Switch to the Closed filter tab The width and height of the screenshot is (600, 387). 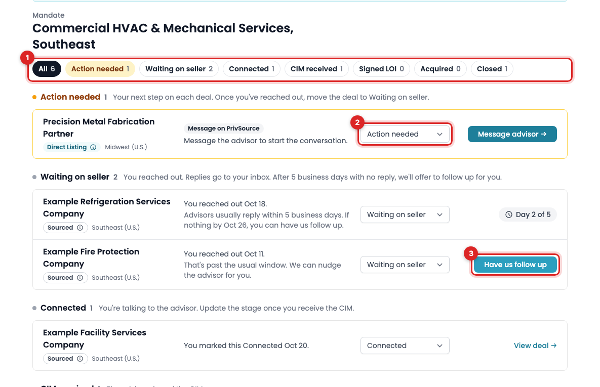coord(492,69)
